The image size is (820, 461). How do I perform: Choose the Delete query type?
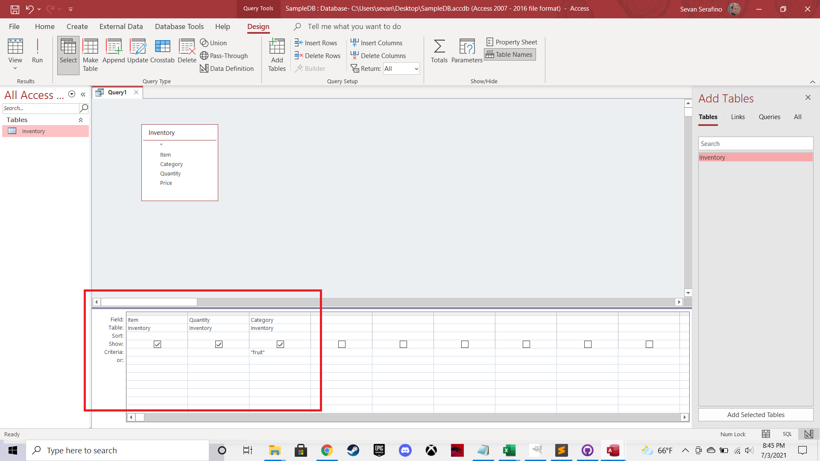click(x=187, y=51)
